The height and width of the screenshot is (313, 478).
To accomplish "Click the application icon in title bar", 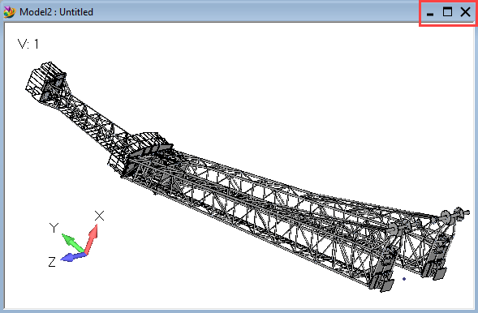I will (9, 12).
